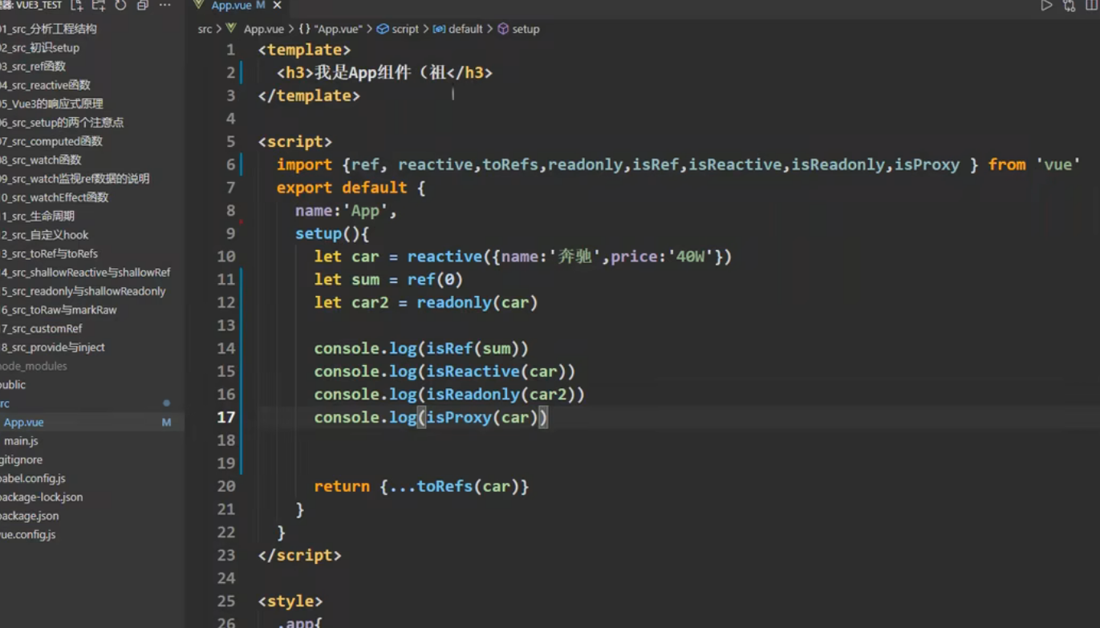Click line number 9 in the gutter
The image size is (1100, 628).
click(230, 233)
